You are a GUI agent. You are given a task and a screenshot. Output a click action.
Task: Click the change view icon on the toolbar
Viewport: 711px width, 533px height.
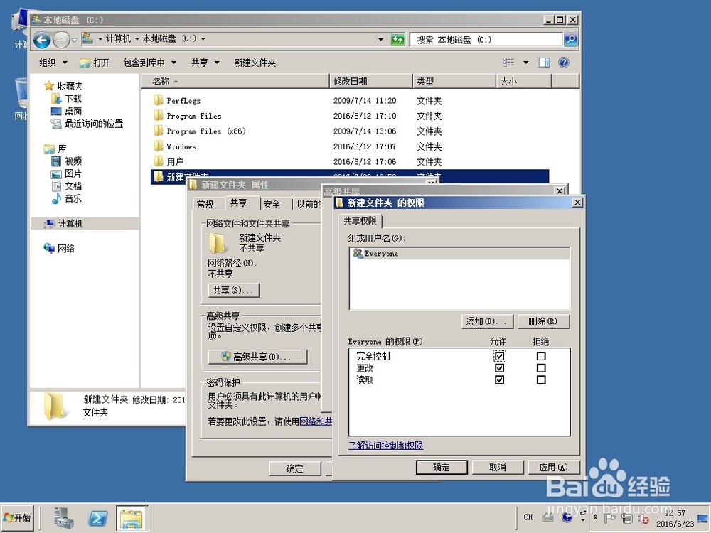click(x=510, y=63)
